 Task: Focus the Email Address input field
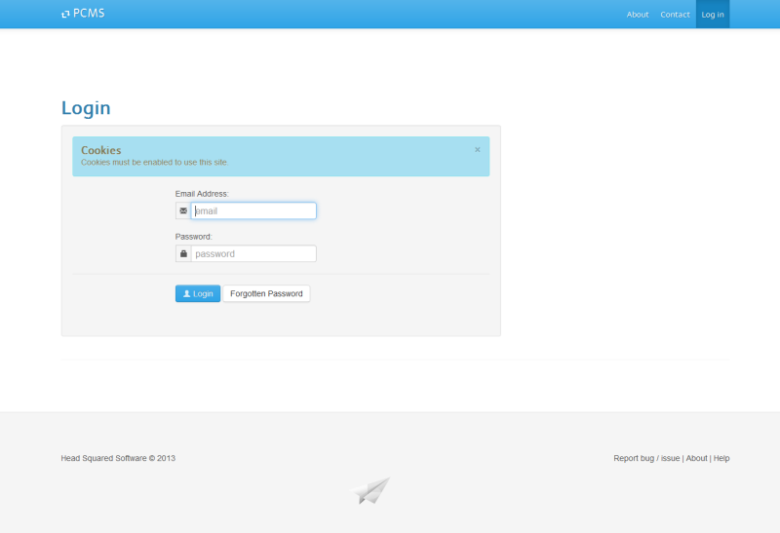[253, 210]
